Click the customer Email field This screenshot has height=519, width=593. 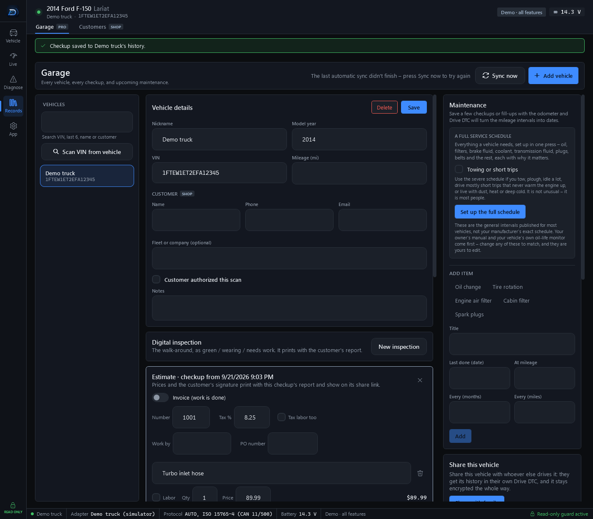tap(383, 220)
